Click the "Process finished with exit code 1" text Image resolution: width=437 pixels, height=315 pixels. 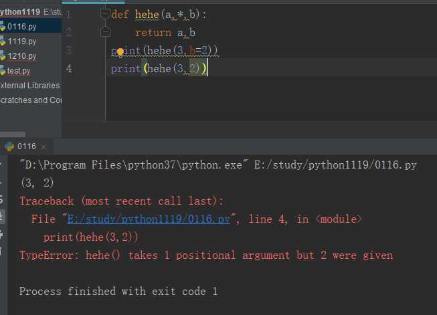coord(118,292)
